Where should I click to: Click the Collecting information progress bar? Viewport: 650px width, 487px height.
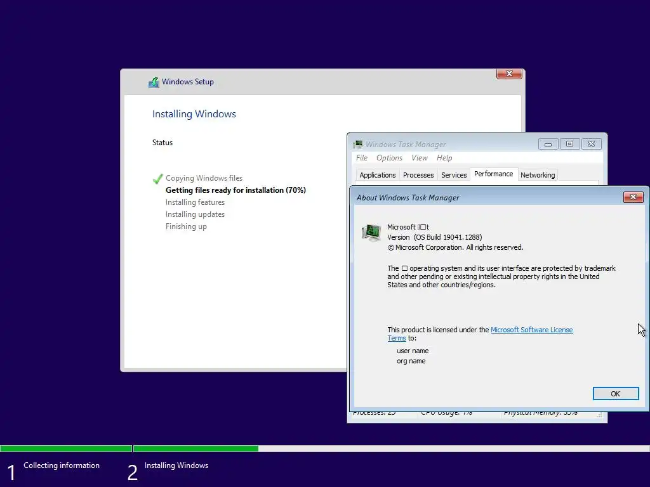coord(66,448)
